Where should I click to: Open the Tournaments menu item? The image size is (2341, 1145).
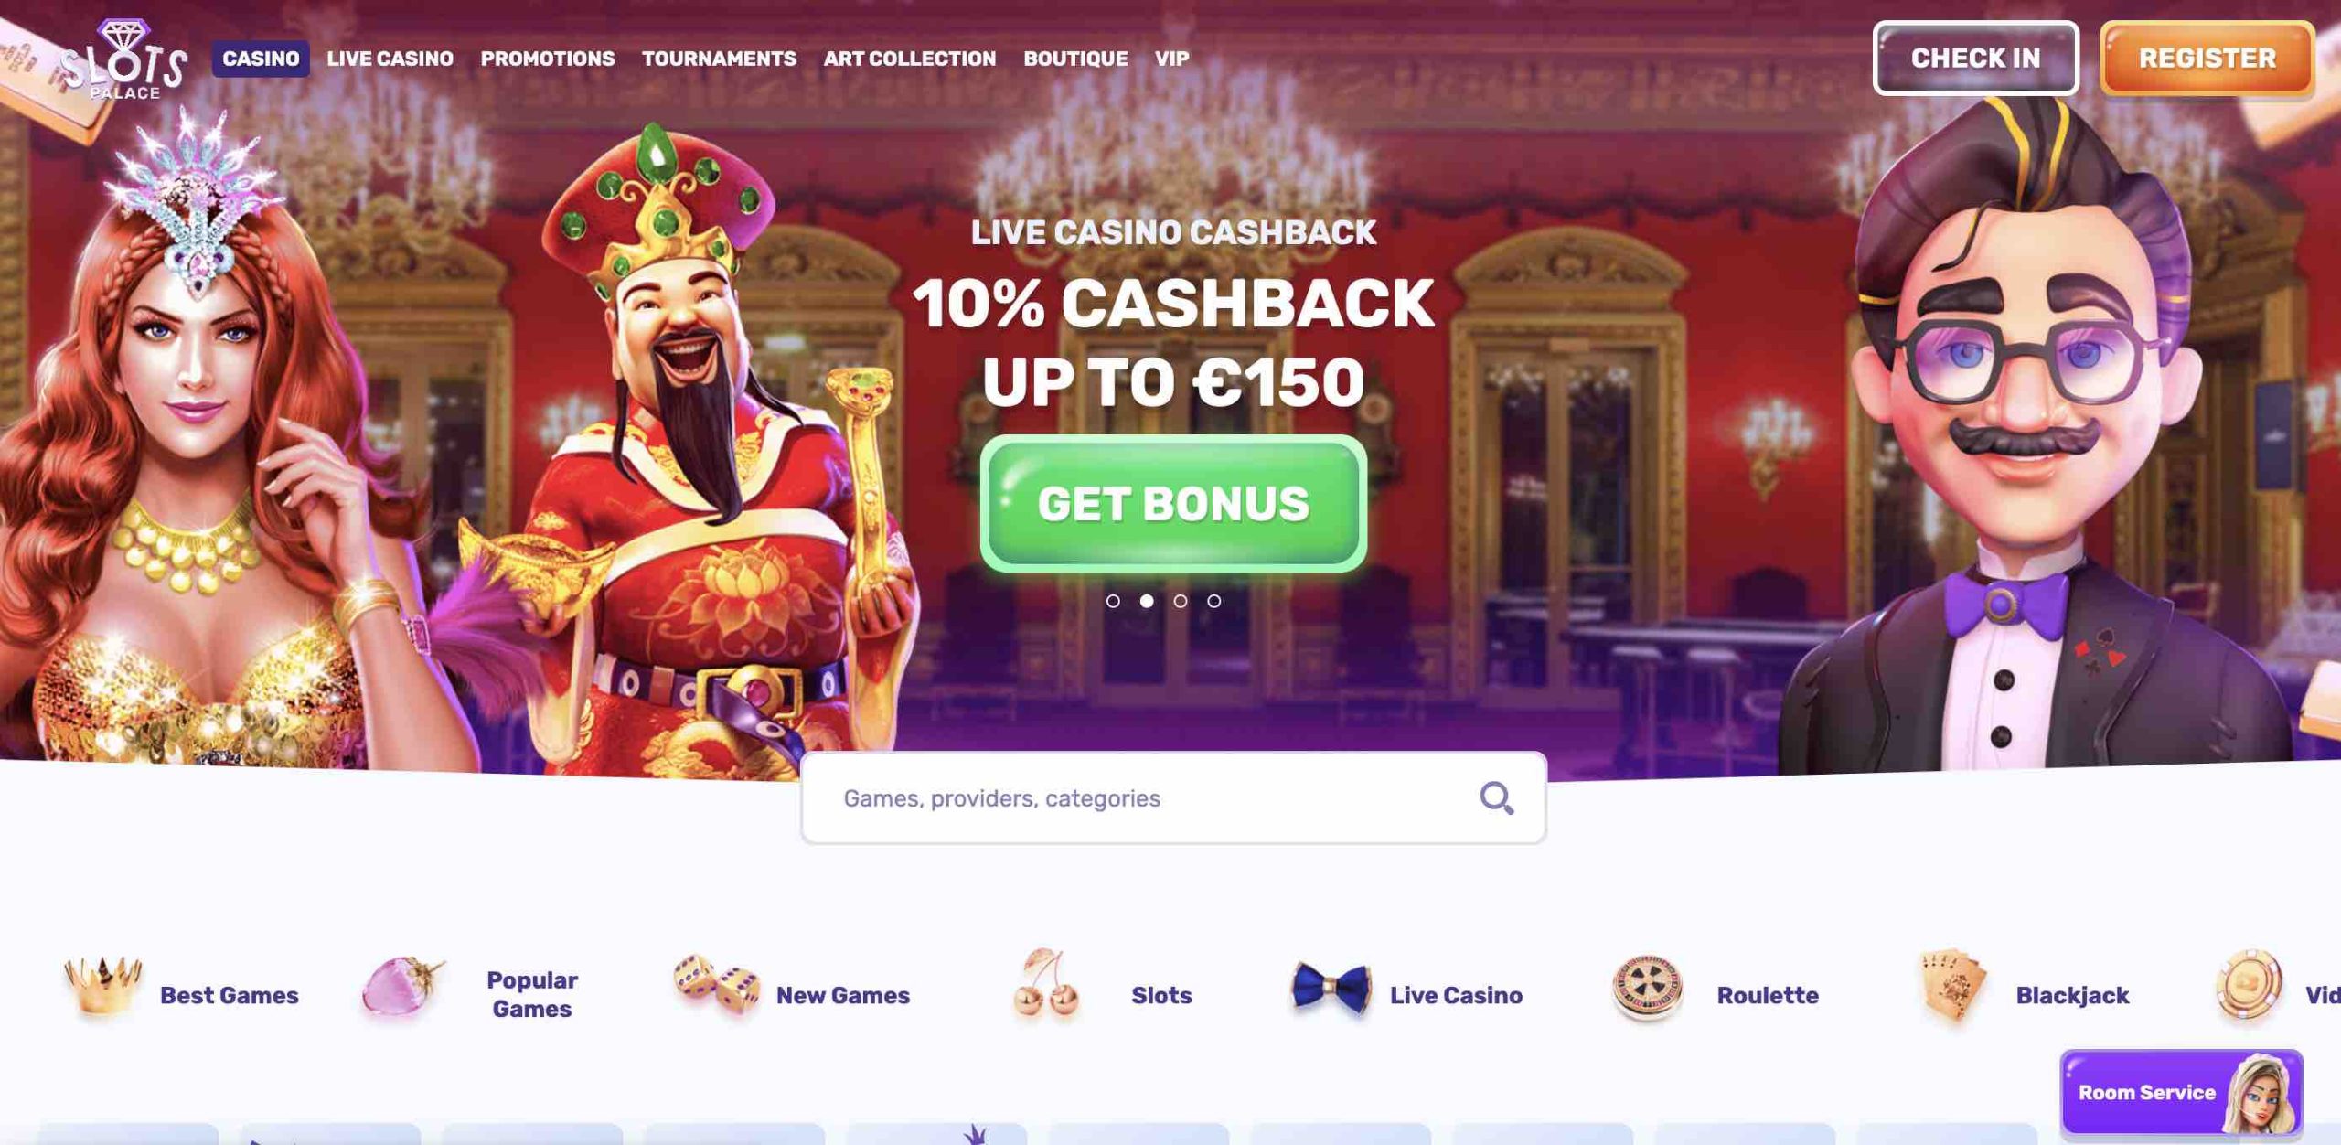point(719,59)
